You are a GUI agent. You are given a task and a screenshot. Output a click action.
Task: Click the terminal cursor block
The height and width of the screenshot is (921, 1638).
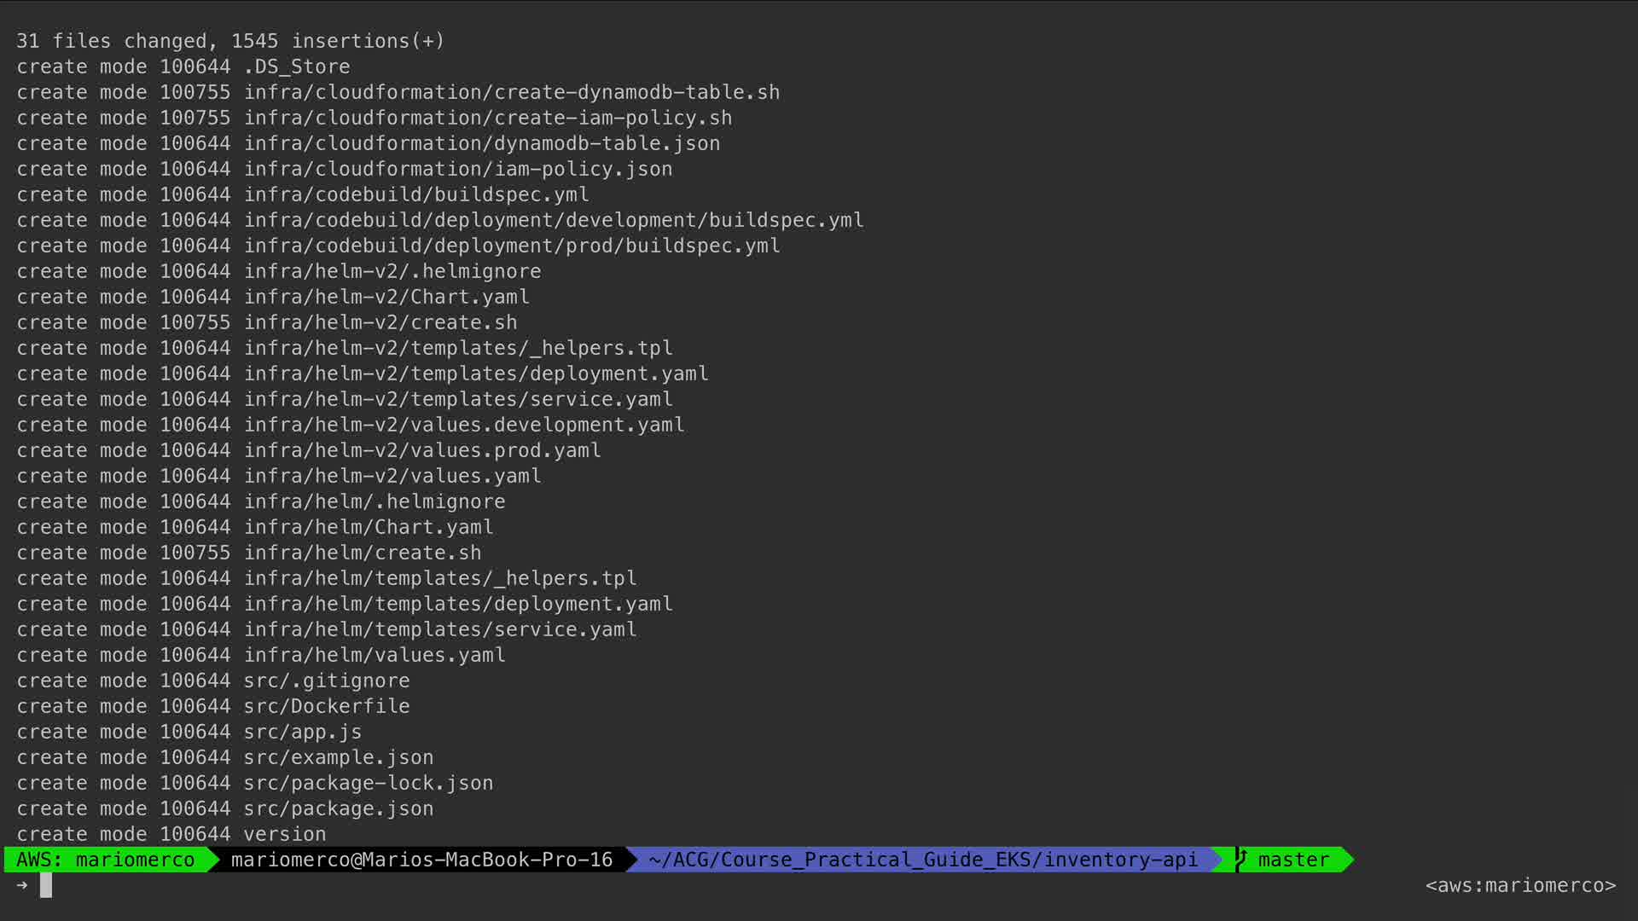46,885
